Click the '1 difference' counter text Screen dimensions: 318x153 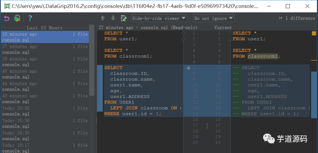[x=300, y=18]
